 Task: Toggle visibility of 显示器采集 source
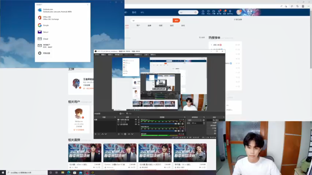click(x=136, y=124)
